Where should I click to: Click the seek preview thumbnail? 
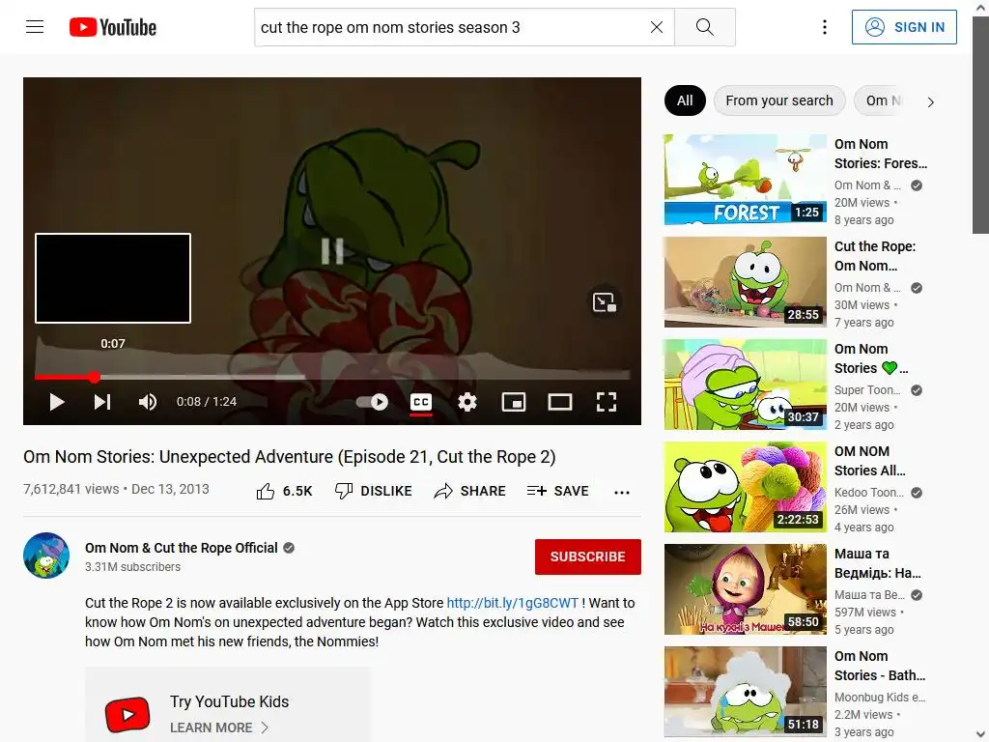113,278
